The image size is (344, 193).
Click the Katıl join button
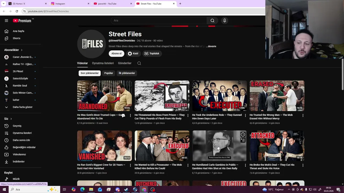[x=133, y=54]
